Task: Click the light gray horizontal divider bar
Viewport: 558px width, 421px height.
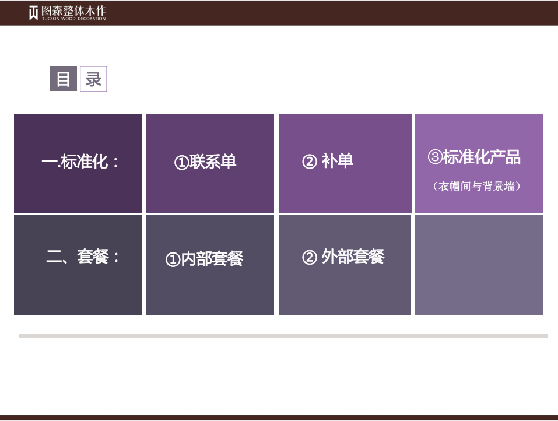Action: 283,336
